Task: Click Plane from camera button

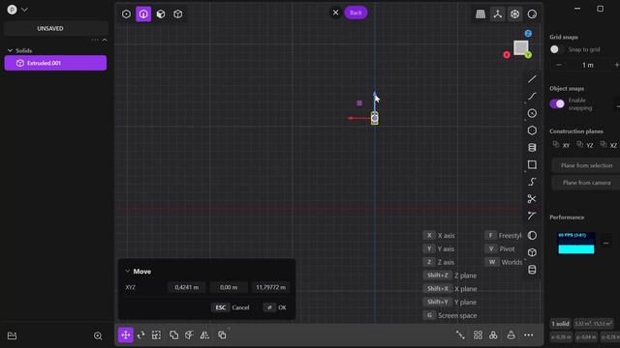Action: click(x=586, y=183)
